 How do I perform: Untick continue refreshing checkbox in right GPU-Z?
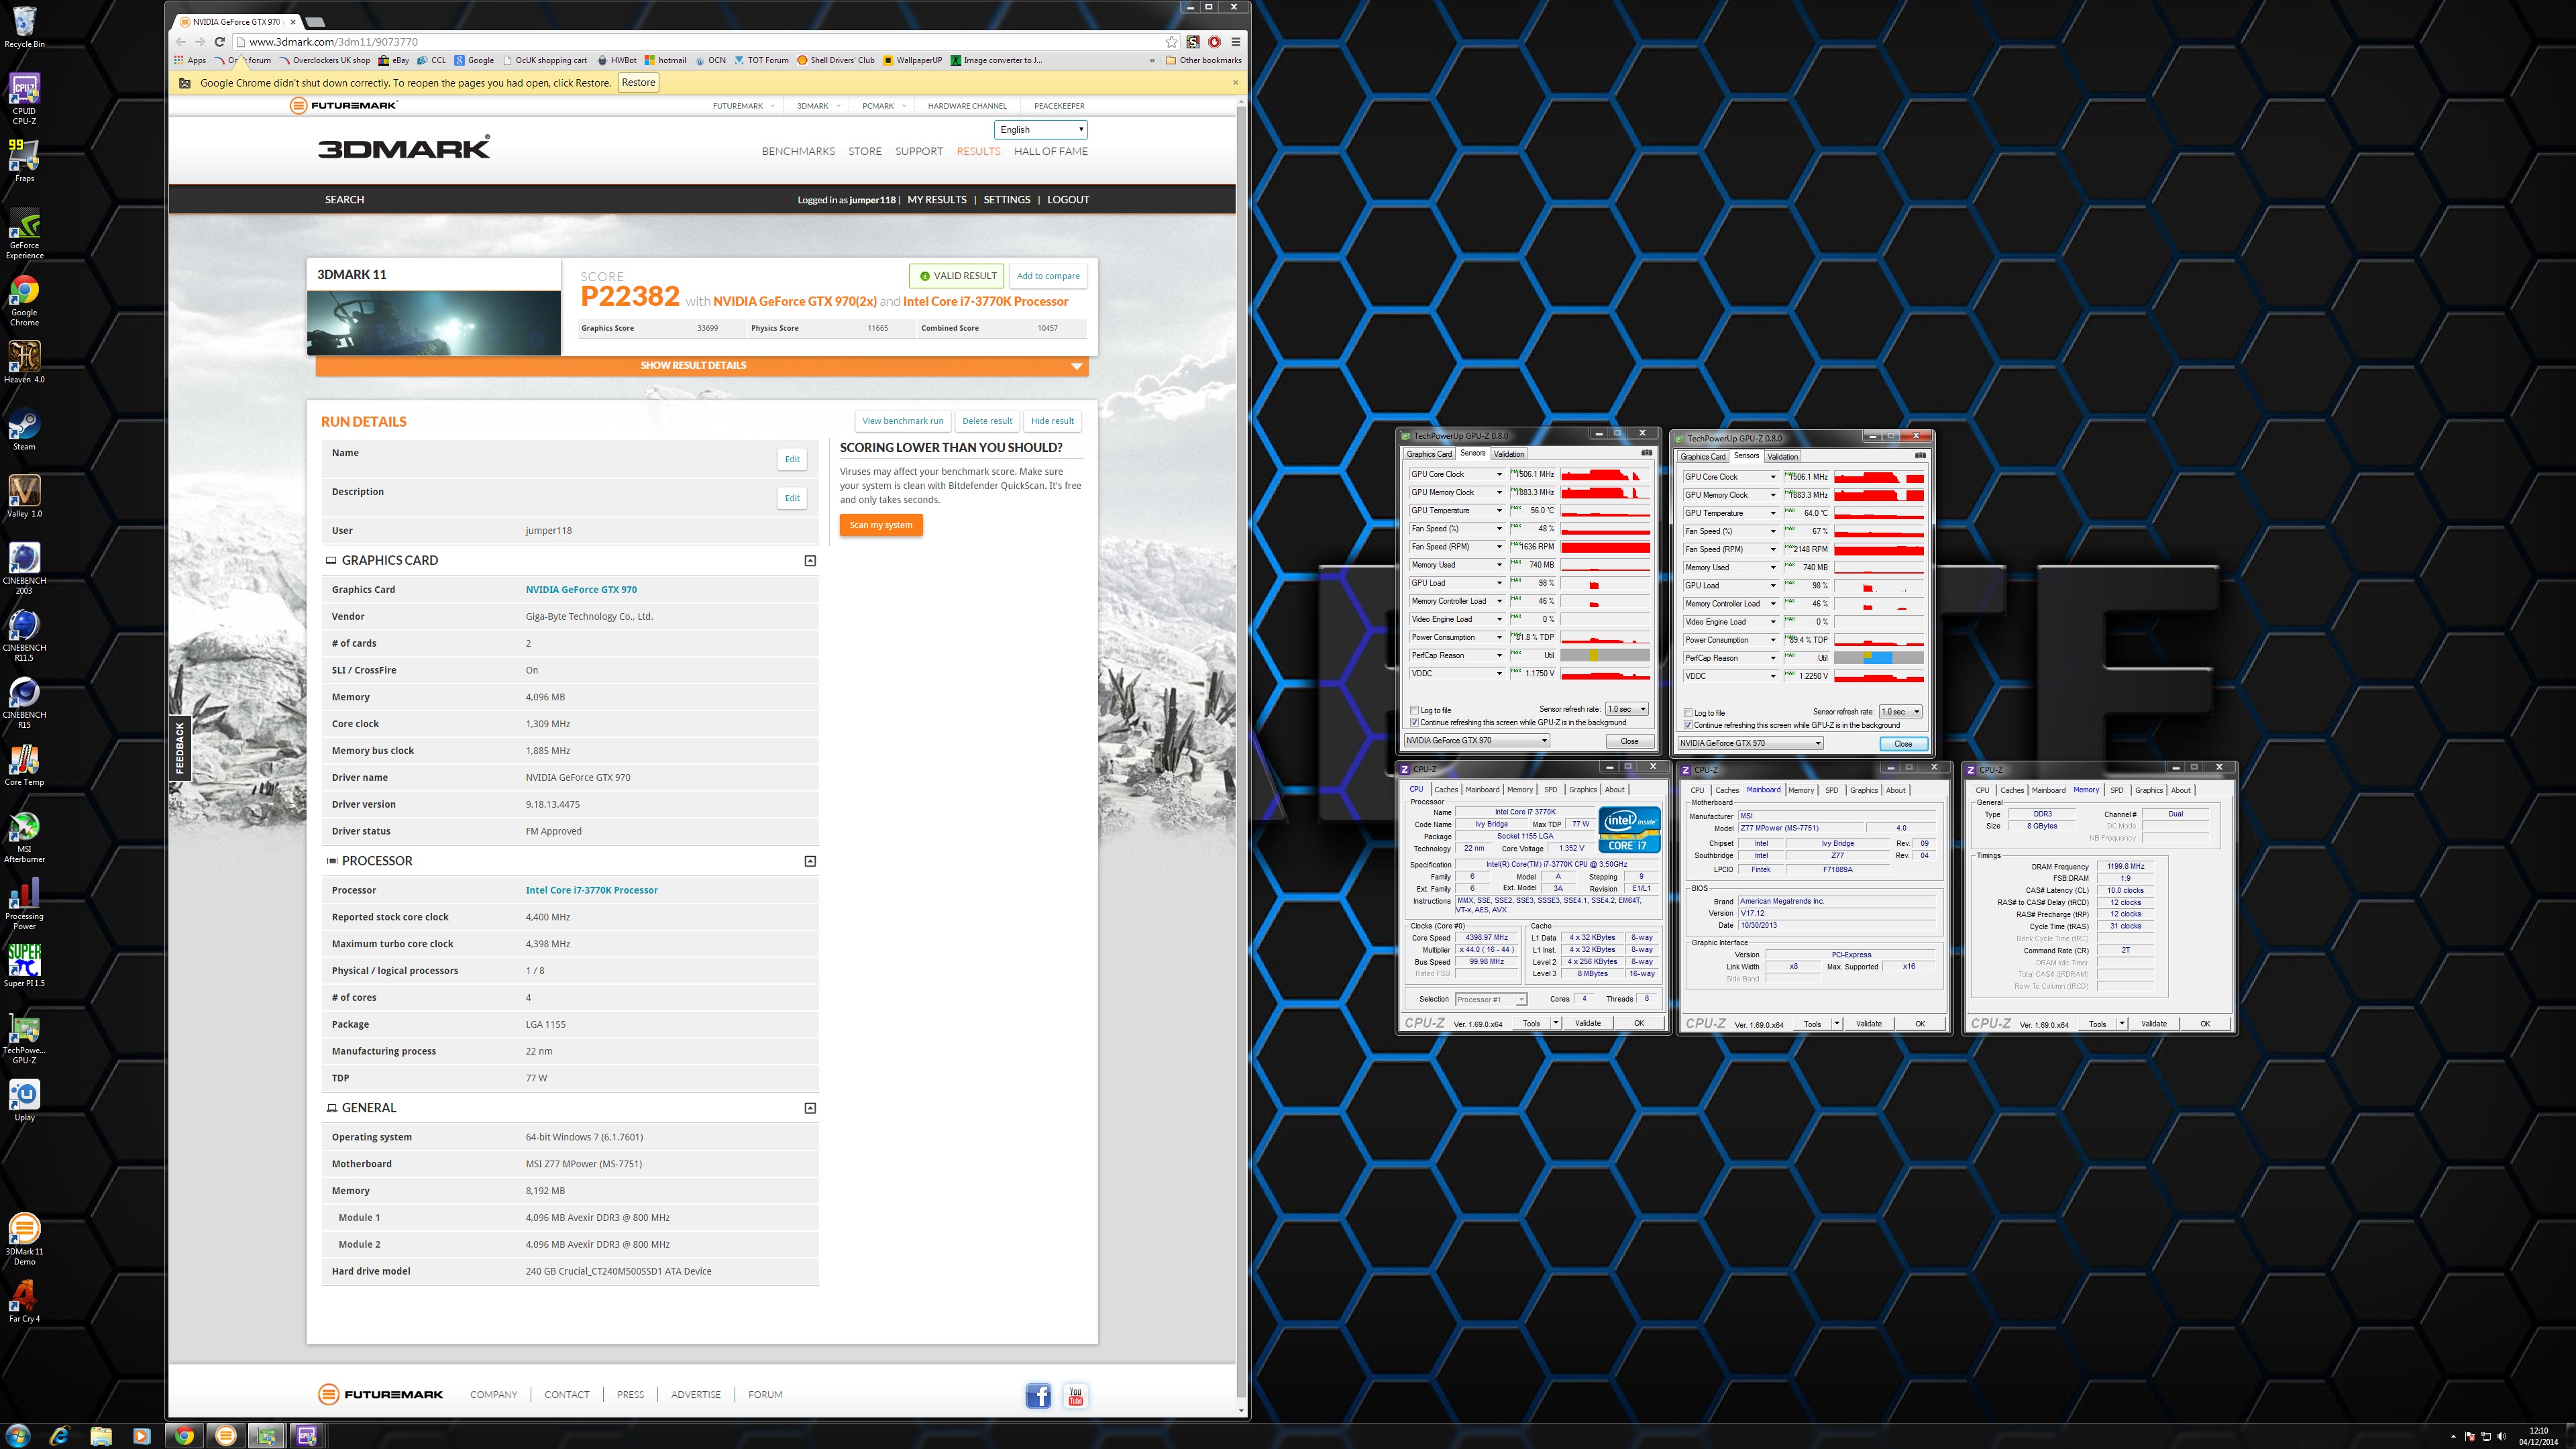point(1688,725)
